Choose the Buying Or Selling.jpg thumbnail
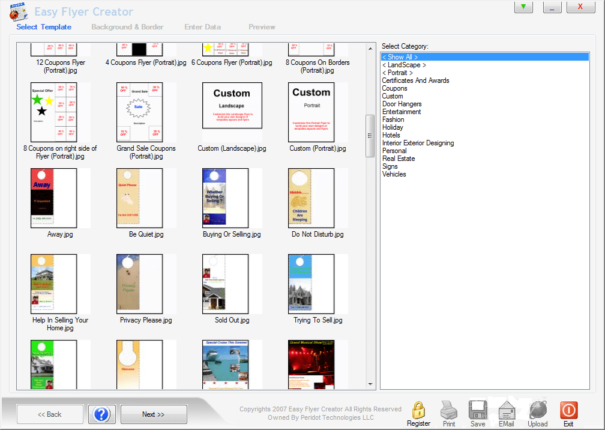Viewport: 605px width, 430px height. (x=226, y=198)
